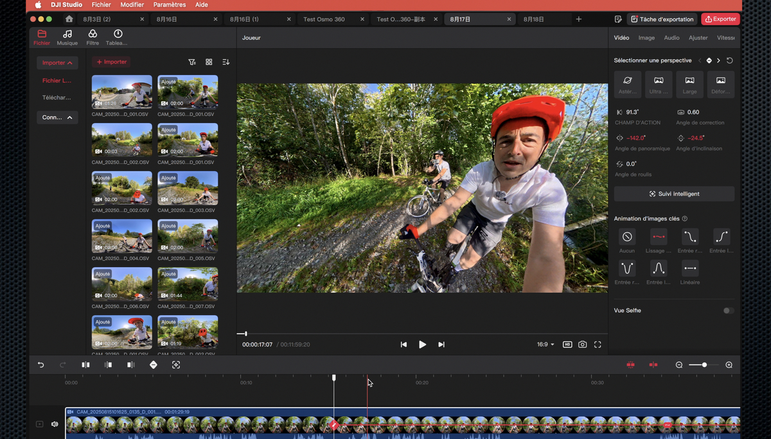Screen dimensions: 771x439
Task: Collapse the Importer section in left sidebar
Action: click(57, 62)
